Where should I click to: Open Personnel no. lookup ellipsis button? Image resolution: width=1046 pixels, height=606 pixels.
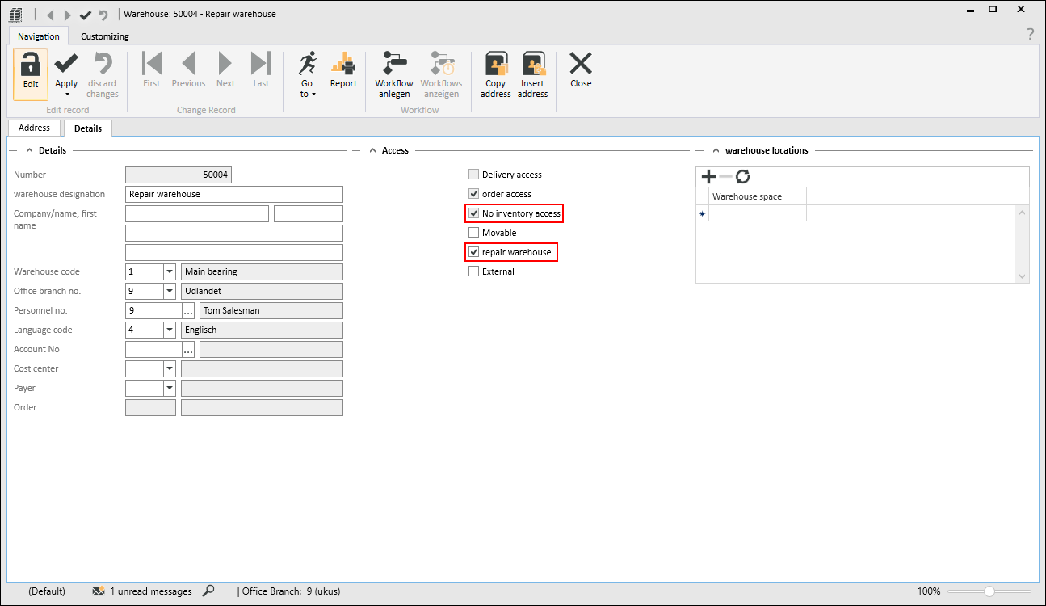point(188,310)
